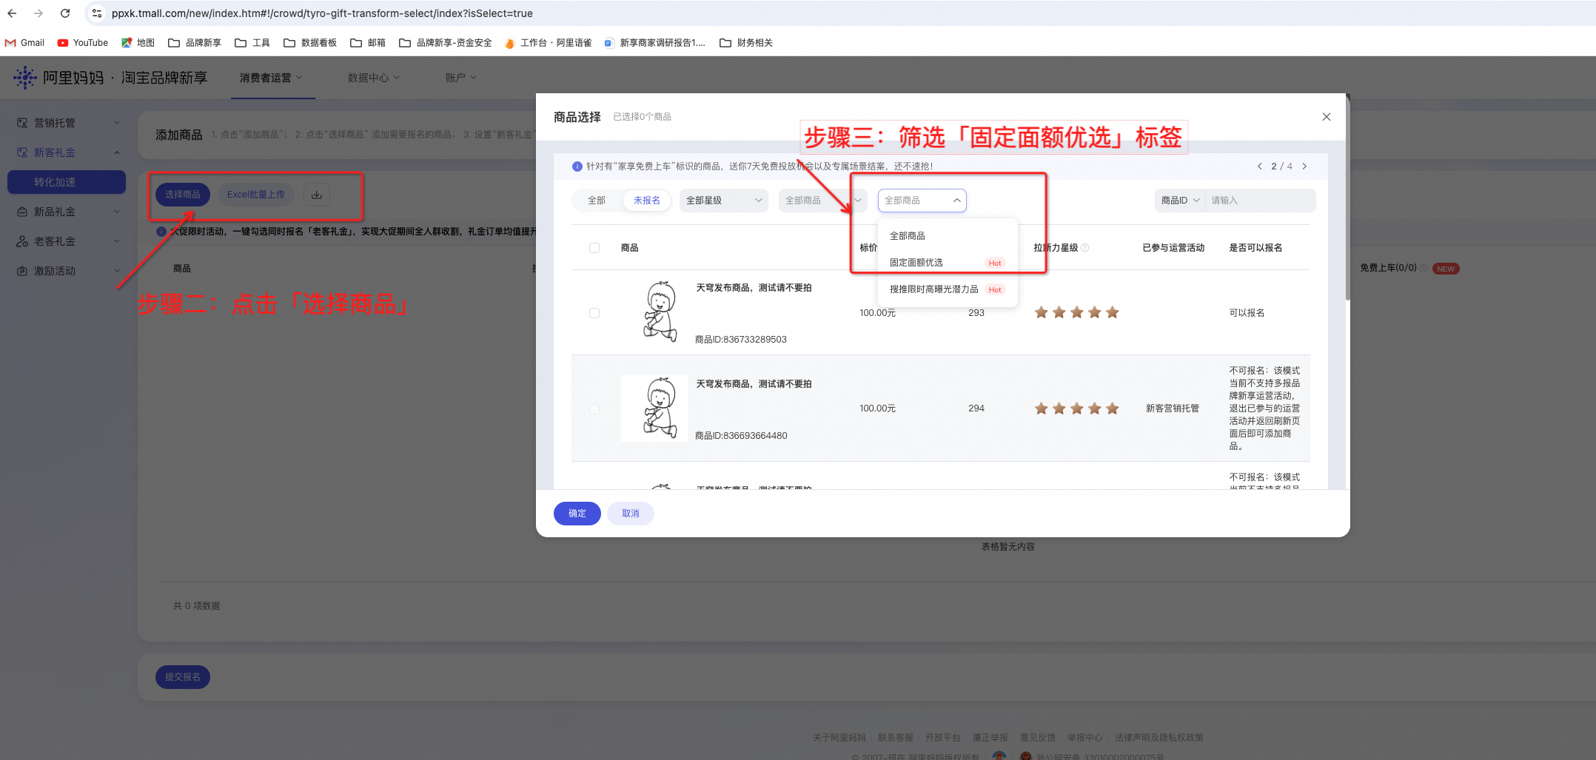Choose 固定面额优选 in dropdown list
The image size is (1596, 760).
[x=948, y=263]
